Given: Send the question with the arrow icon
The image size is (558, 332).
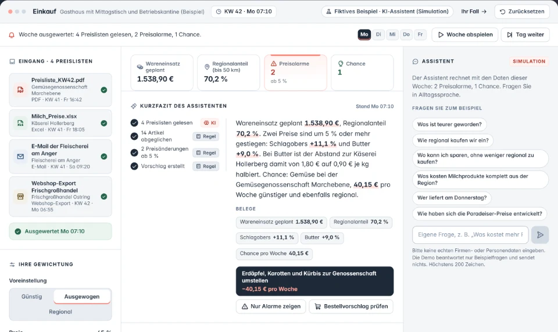Looking at the screenshot, I should coord(540,234).
